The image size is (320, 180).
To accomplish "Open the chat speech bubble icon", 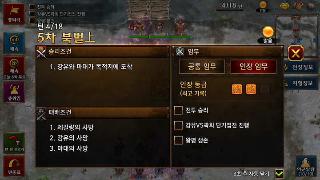I will point(284,6).
